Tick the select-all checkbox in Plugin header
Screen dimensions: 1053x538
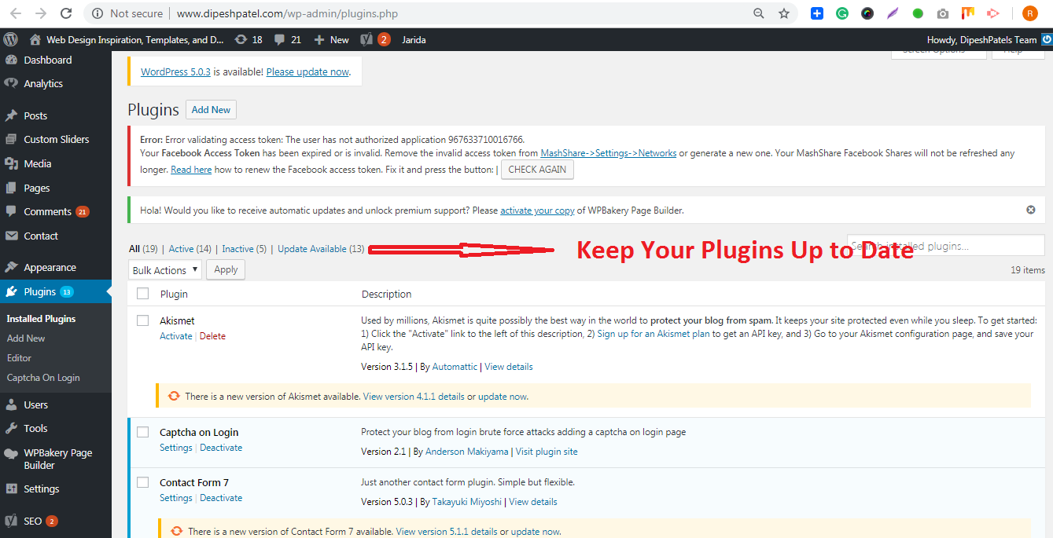[x=142, y=294]
